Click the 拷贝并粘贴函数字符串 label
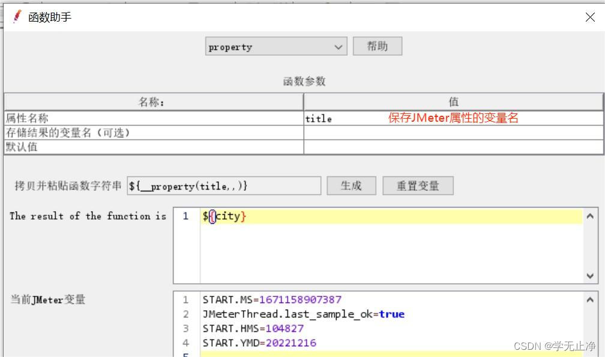The width and height of the screenshot is (605, 357). (x=68, y=185)
